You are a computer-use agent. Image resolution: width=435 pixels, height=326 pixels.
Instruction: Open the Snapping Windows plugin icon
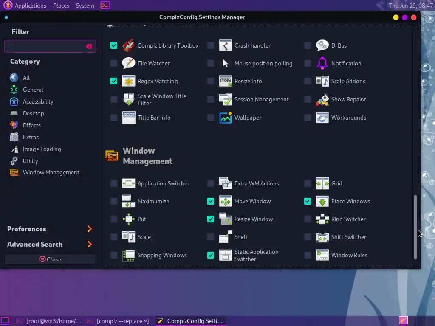coord(128,255)
